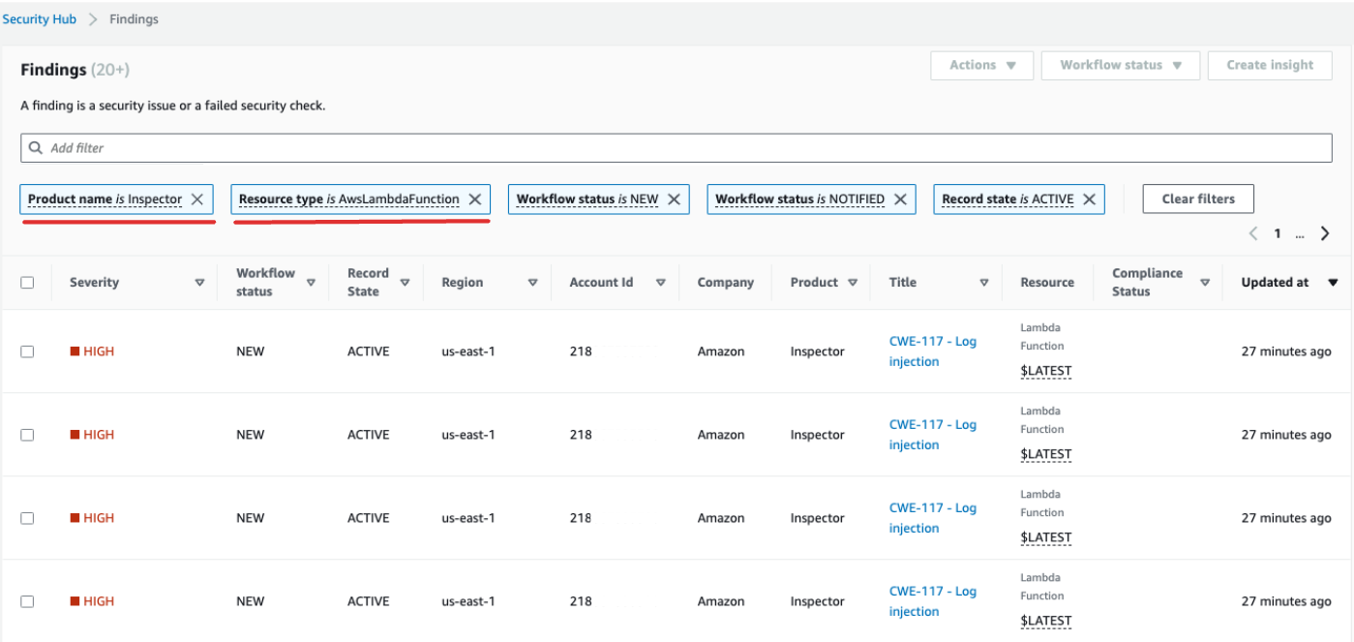Navigate to Security Hub via the breadcrumb

point(40,18)
